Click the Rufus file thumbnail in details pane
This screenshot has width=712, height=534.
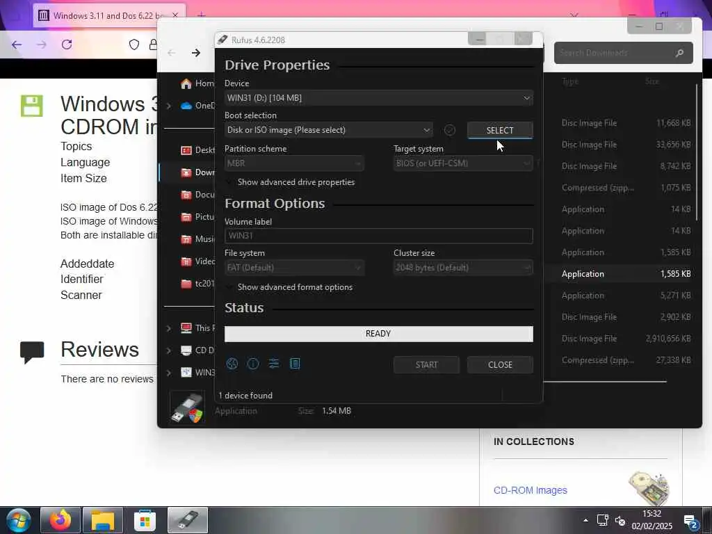coord(187,407)
